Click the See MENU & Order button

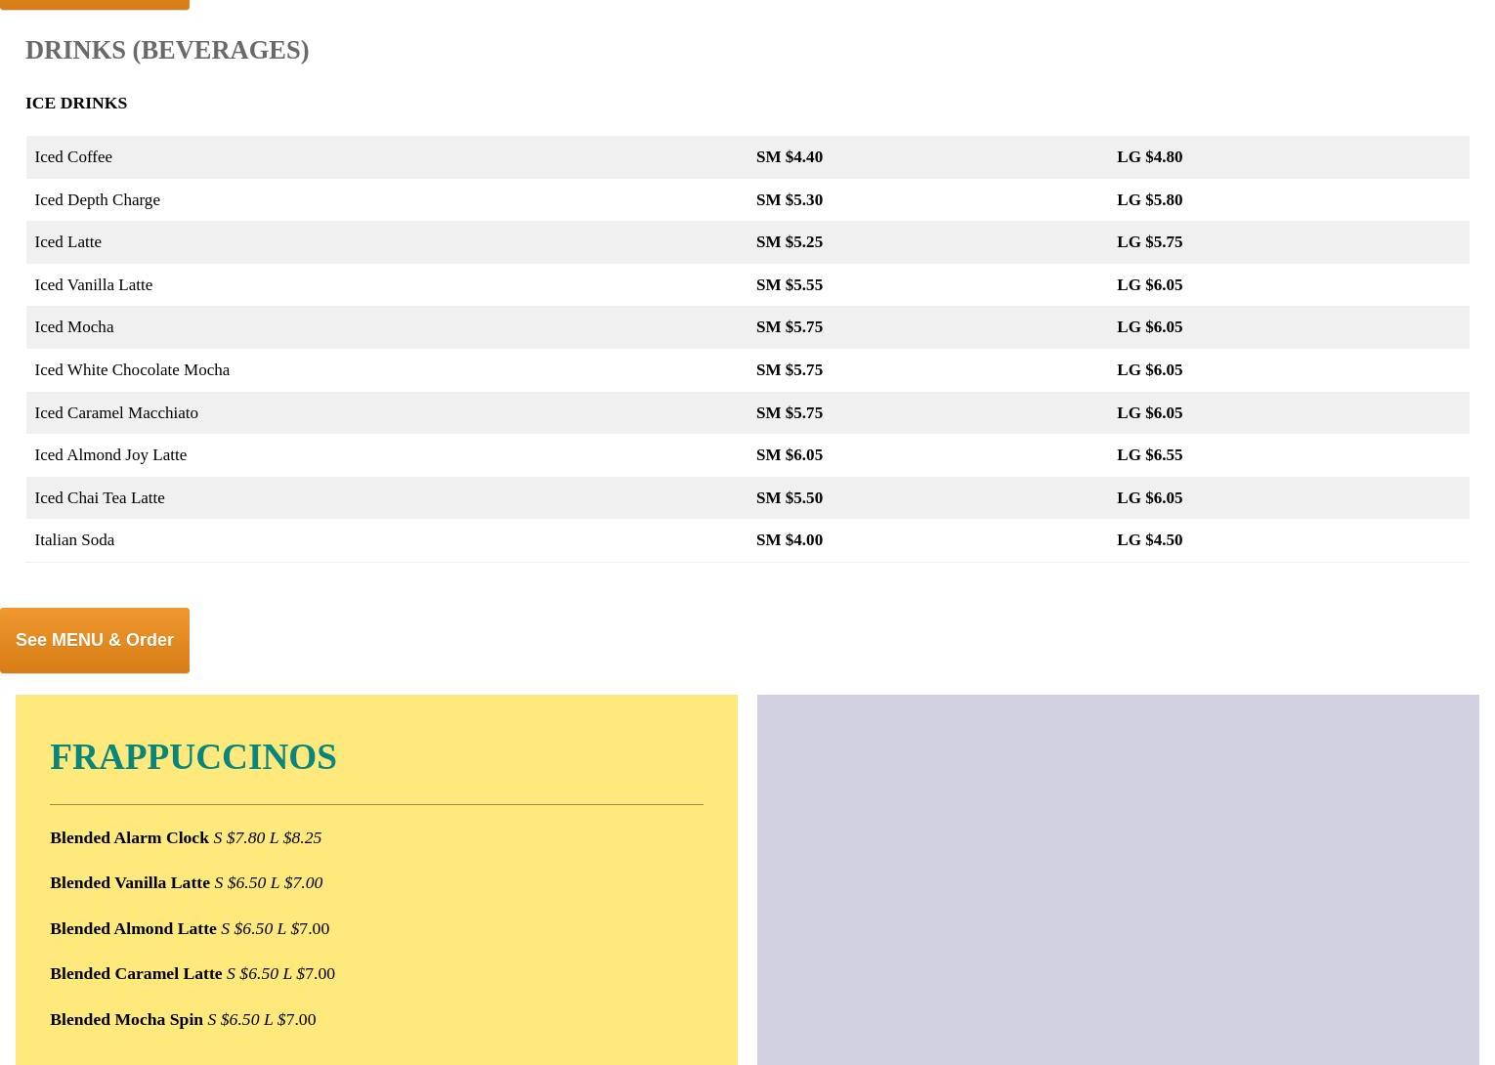point(95,640)
